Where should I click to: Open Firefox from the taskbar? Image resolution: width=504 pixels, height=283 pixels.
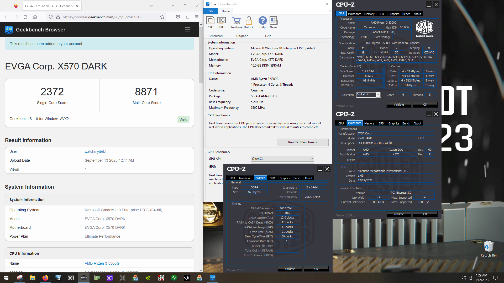point(45,278)
